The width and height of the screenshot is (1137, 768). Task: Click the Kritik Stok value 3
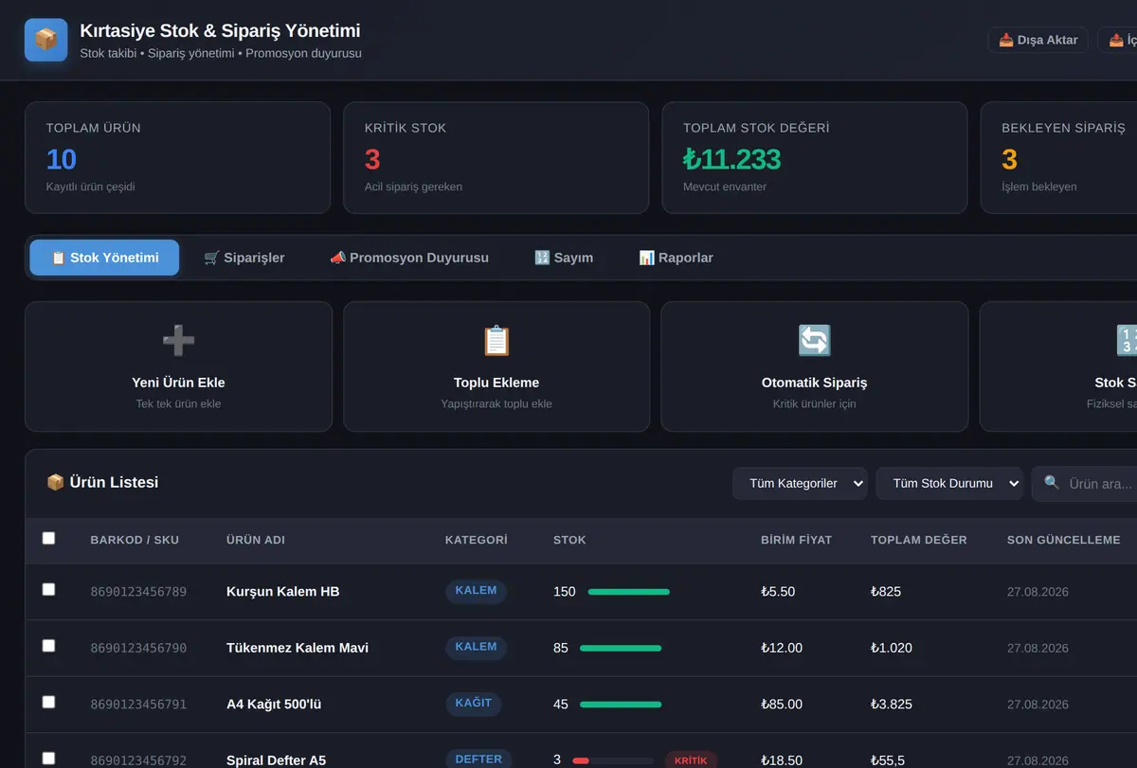[372, 159]
